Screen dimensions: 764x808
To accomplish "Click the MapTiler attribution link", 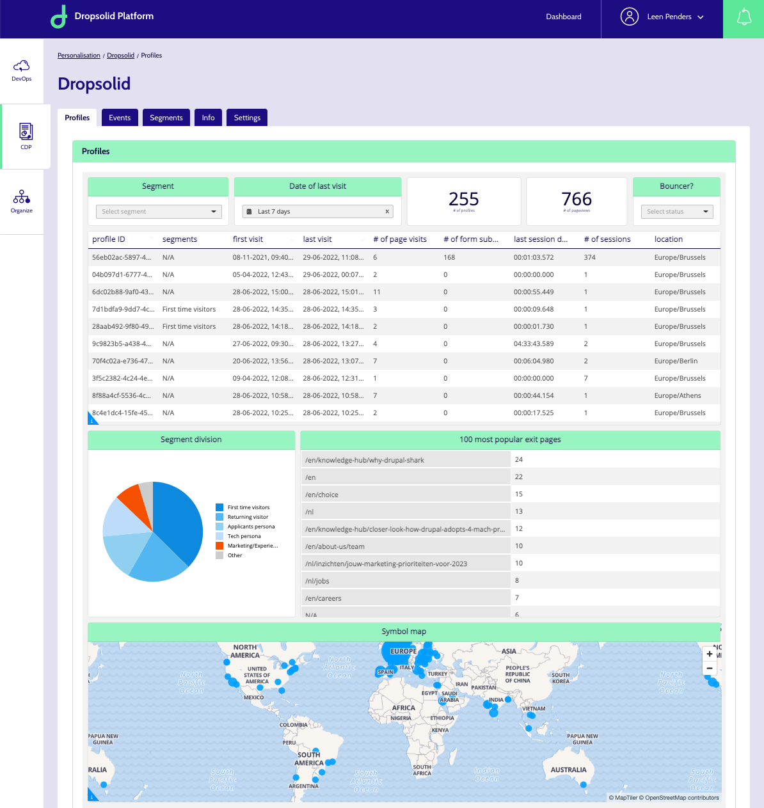I will 623,798.
